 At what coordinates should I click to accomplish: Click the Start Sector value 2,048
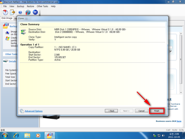(x=57, y=55)
